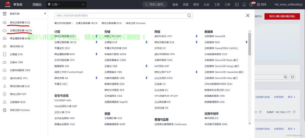Open the 费用 top menu
The width and height of the screenshot is (305, 138).
point(196,4)
